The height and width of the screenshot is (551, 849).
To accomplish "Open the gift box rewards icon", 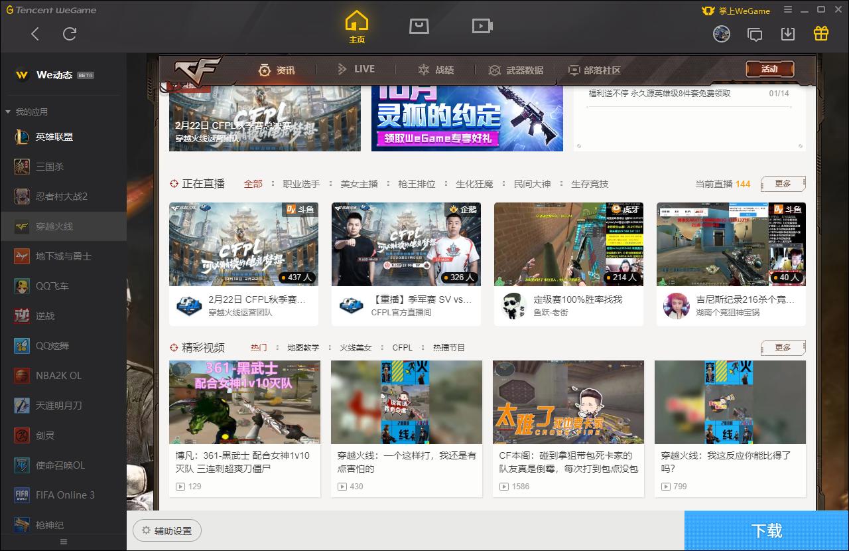I will pyautogui.click(x=820, y=33).
